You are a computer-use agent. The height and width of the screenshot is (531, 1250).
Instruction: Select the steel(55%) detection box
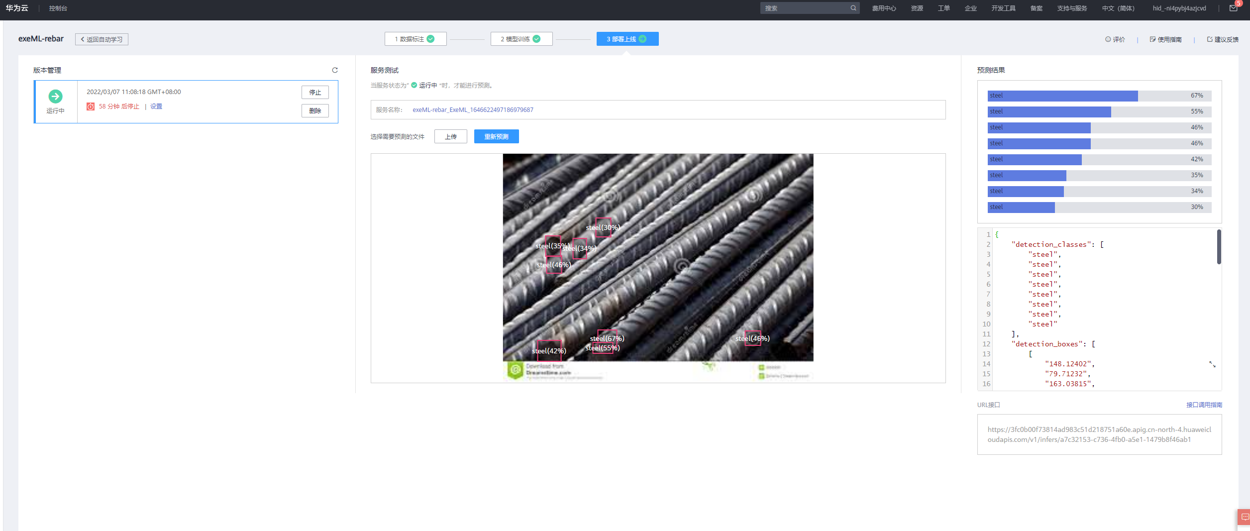(603, 348)
